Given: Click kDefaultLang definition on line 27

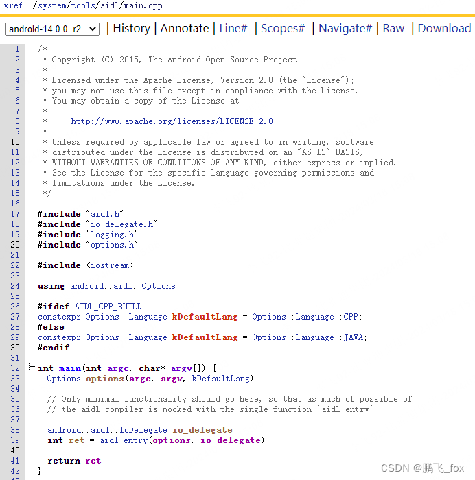Looking at the screenshot, I should point(205,317).
